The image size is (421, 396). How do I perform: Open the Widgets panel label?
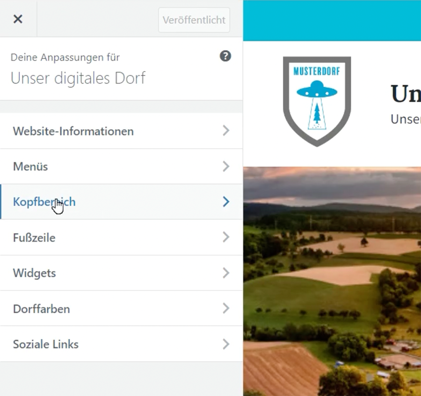tap(34, 273)
